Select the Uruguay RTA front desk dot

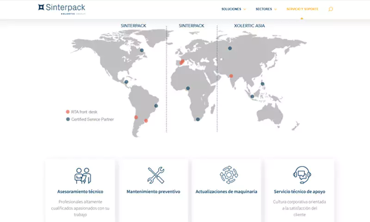click(146, 121)
